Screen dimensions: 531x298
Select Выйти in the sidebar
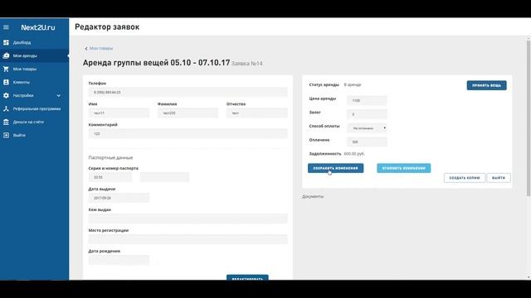tap(19, 135)
